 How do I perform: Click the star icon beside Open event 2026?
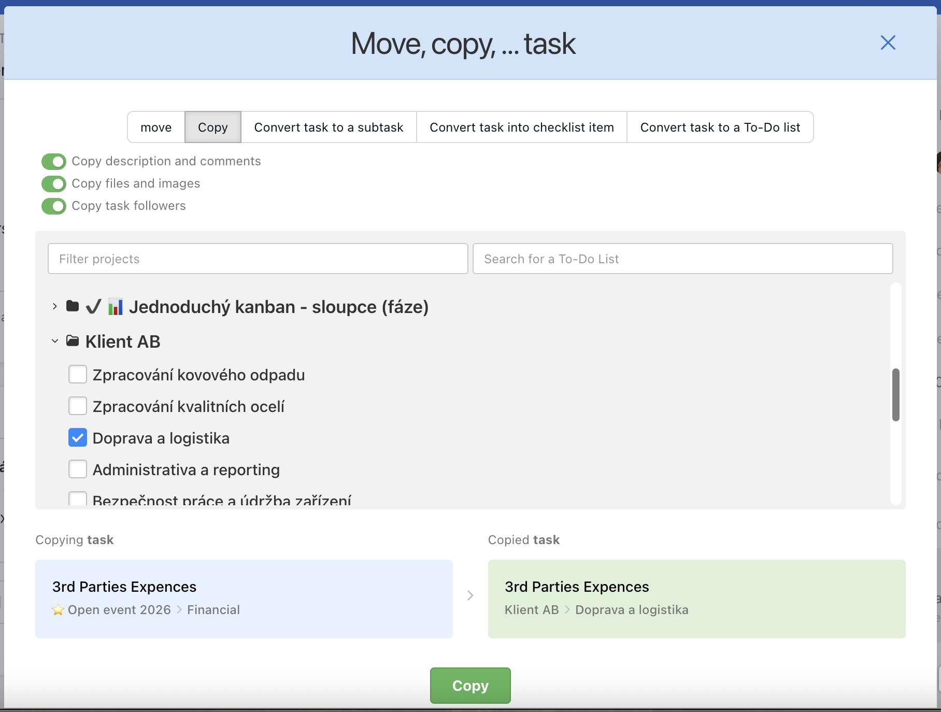click(58, 610)
